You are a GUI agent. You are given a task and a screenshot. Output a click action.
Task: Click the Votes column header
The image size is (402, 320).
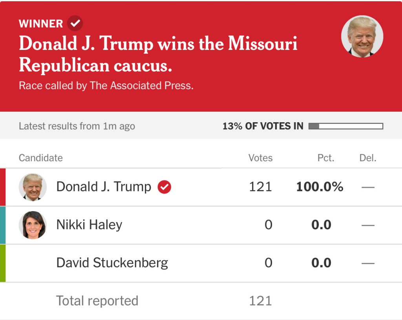(x=260, y=158)
